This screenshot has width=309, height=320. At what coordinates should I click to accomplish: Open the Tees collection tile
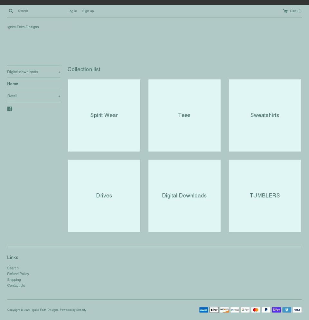(184, 115)
